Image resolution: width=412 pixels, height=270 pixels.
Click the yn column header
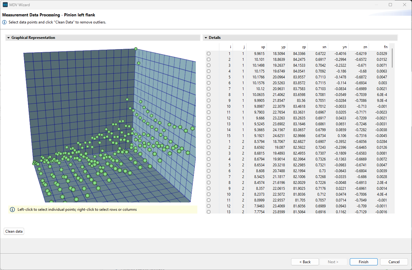click(x=338, y=47)
